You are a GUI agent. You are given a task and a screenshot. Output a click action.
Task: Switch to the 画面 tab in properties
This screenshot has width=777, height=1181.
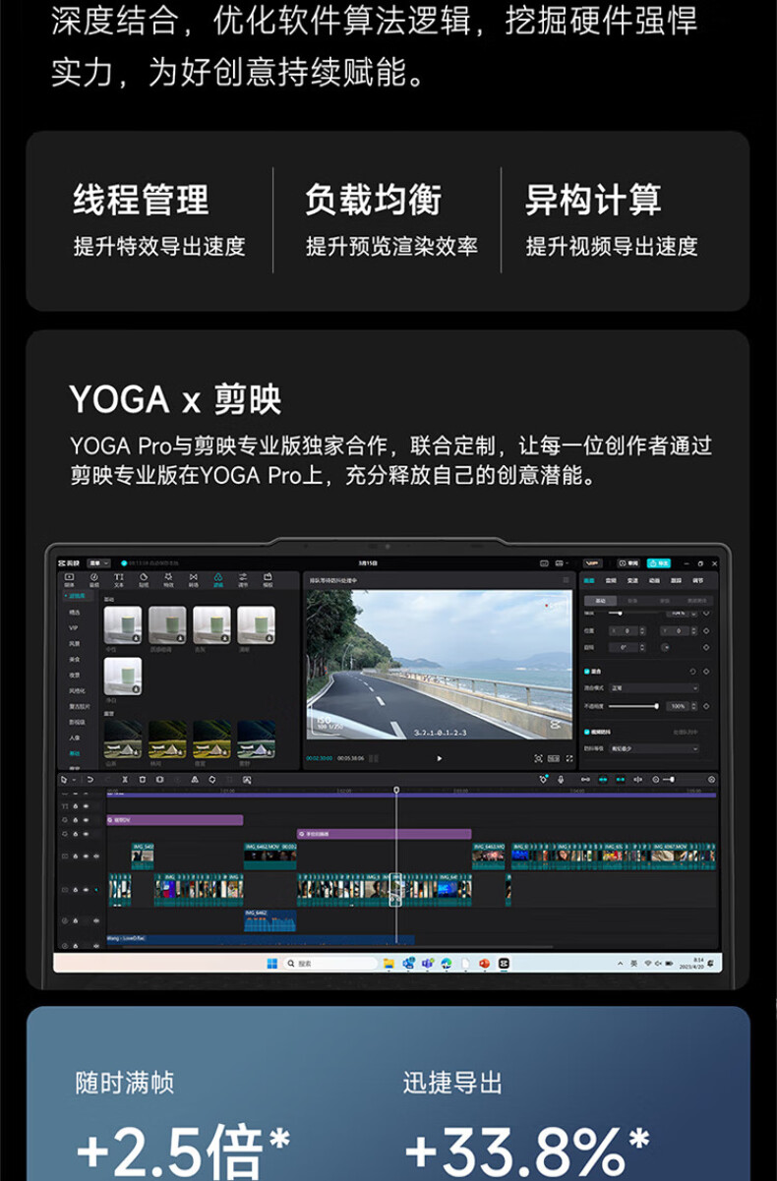(589, 580)
